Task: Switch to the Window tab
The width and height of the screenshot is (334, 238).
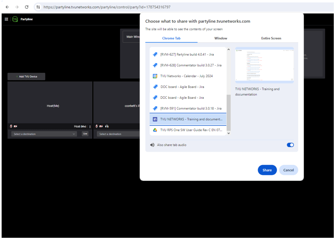Action: (x=221, y=38)
